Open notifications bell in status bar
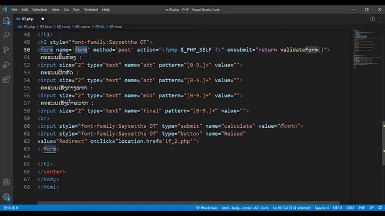Screen dimensions: 385x216 pyautogui.click(x=380, y=208)
